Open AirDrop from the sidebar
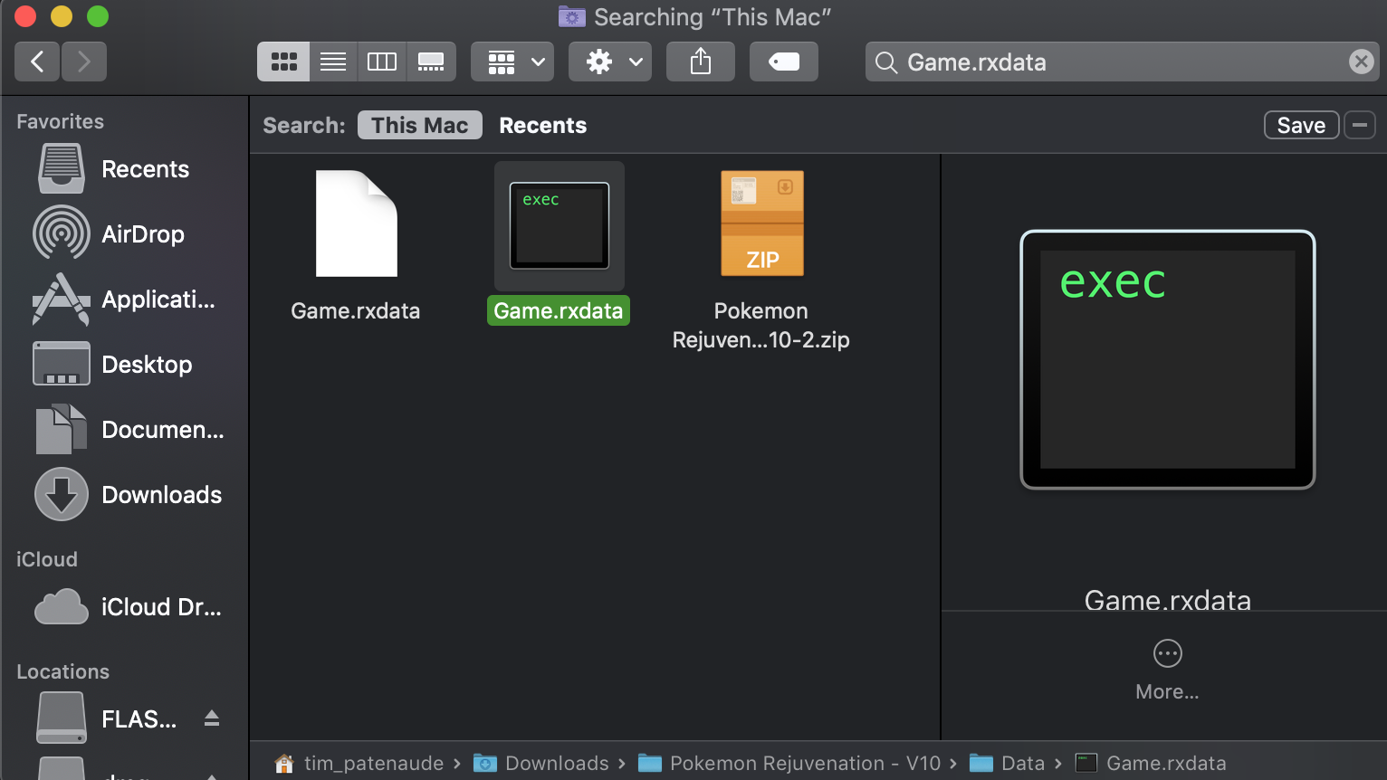 pos(142,234)
